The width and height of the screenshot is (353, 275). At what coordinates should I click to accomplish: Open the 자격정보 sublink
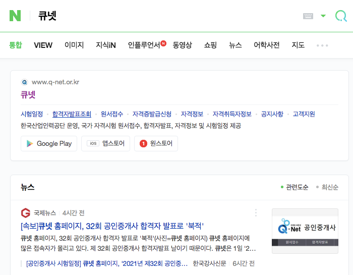click(192, 114)
